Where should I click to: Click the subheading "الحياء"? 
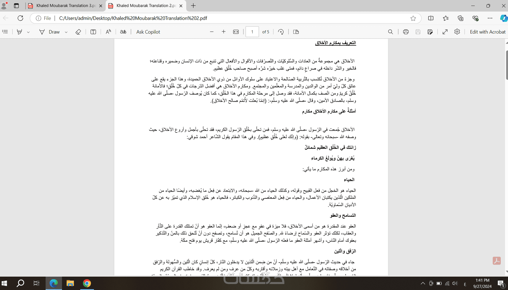[x=349, y=180]
